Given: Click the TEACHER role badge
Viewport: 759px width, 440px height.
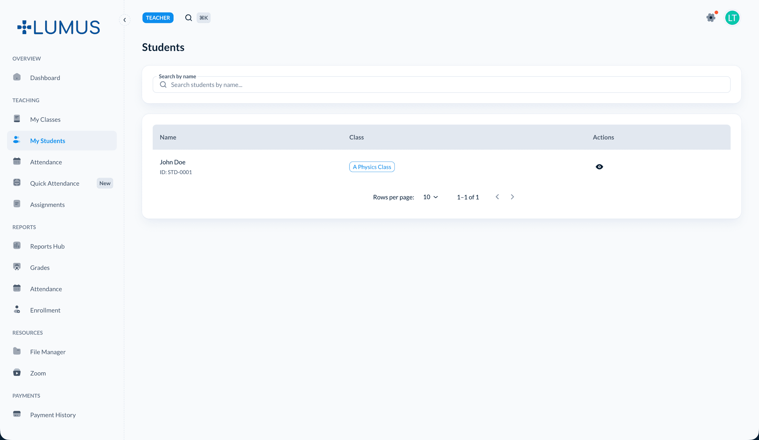Looking at the screenshot, I should pyautogui.click(x=158, y=18).
